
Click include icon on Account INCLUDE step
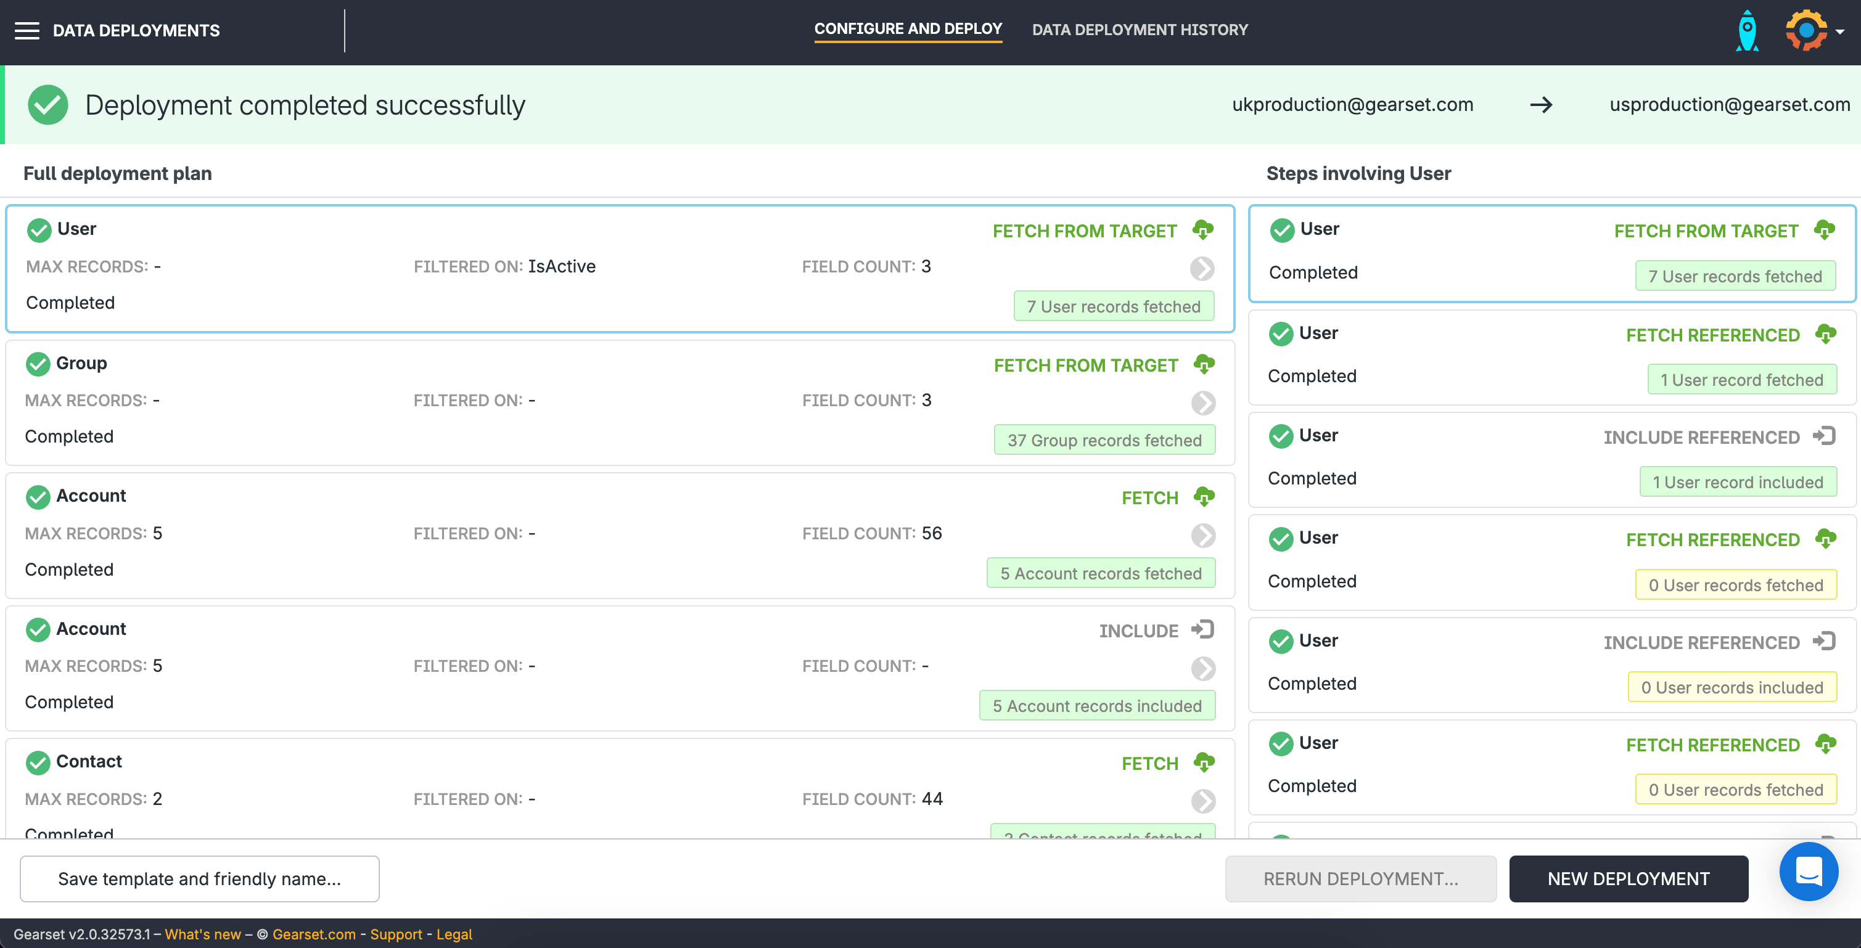[1203, 629]
